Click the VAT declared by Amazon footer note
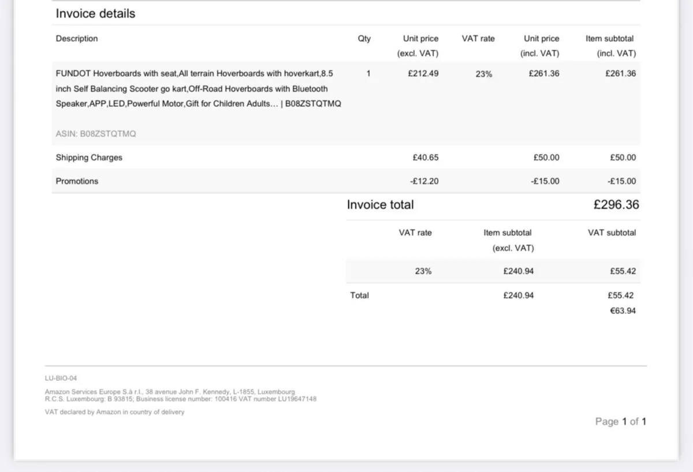The image size is (693, 472). pyautogui.click(x=114, y=412)
